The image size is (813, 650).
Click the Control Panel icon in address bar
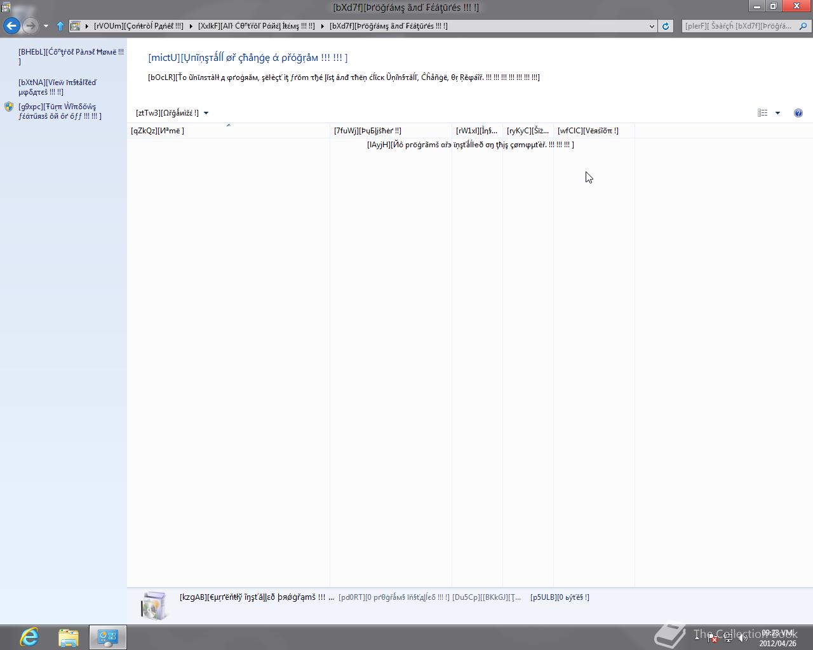point(75,26)
